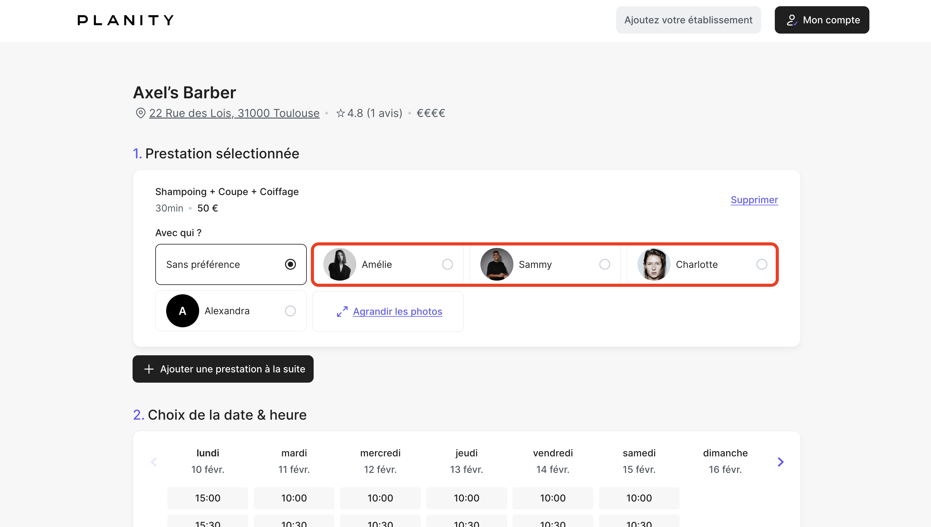Click the Supprimer link
931x527 pixels.
[754, 200]
